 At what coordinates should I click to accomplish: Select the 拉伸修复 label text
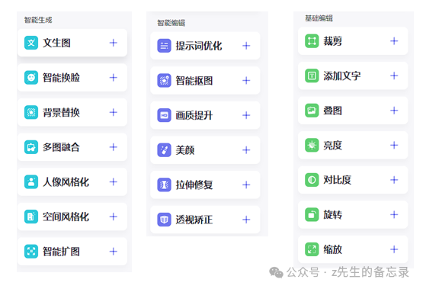pos(194,185)
